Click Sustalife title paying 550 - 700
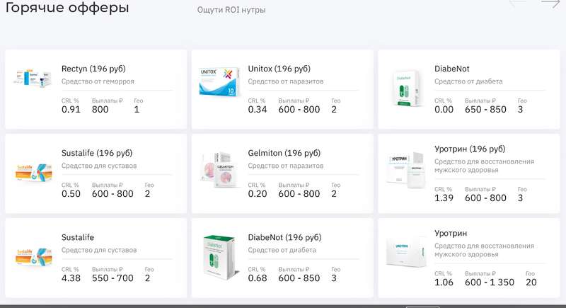The image size is (566, 308). (78, 238)
